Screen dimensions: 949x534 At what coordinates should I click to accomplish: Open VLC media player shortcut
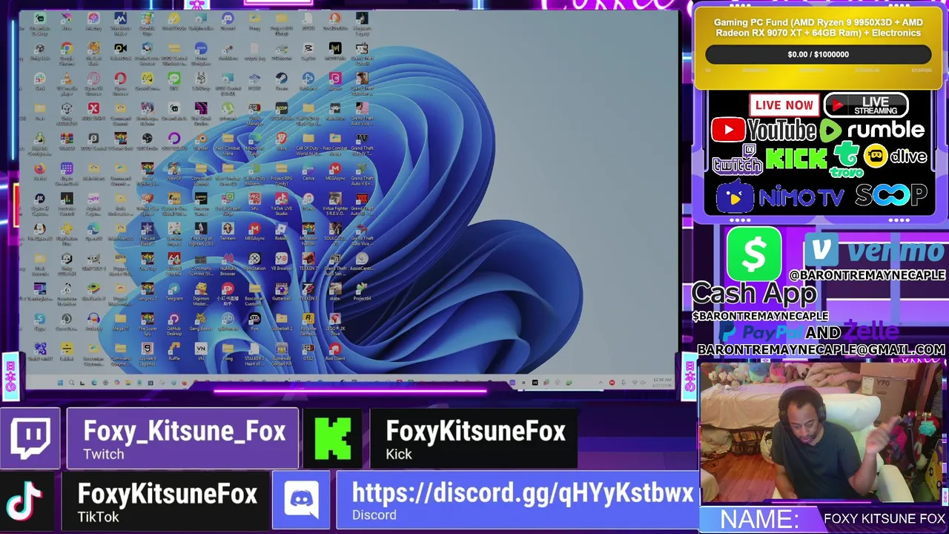coord(67,78)
